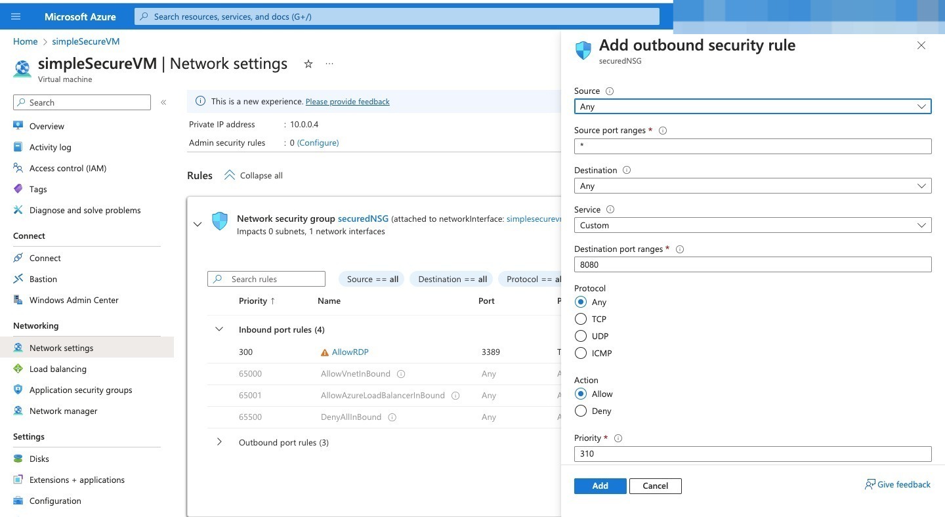The image size is (945, 517).
Task: Open Network settings in the sidebar
Action: 87,348
